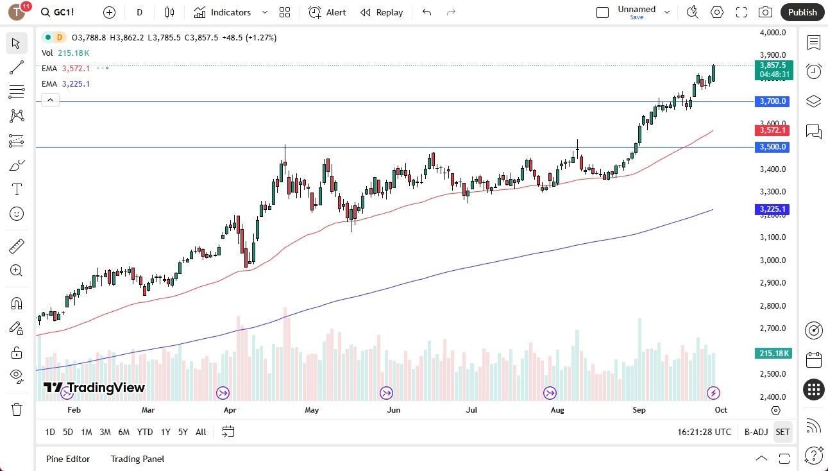The image size is (828, 471).
Task: Collapse the bottom panel with the chevron
Action: click(x=761, y=459)
